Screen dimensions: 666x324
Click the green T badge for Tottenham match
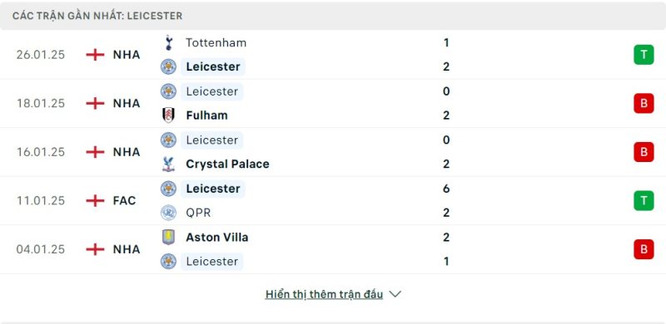(x=644, y=55)
